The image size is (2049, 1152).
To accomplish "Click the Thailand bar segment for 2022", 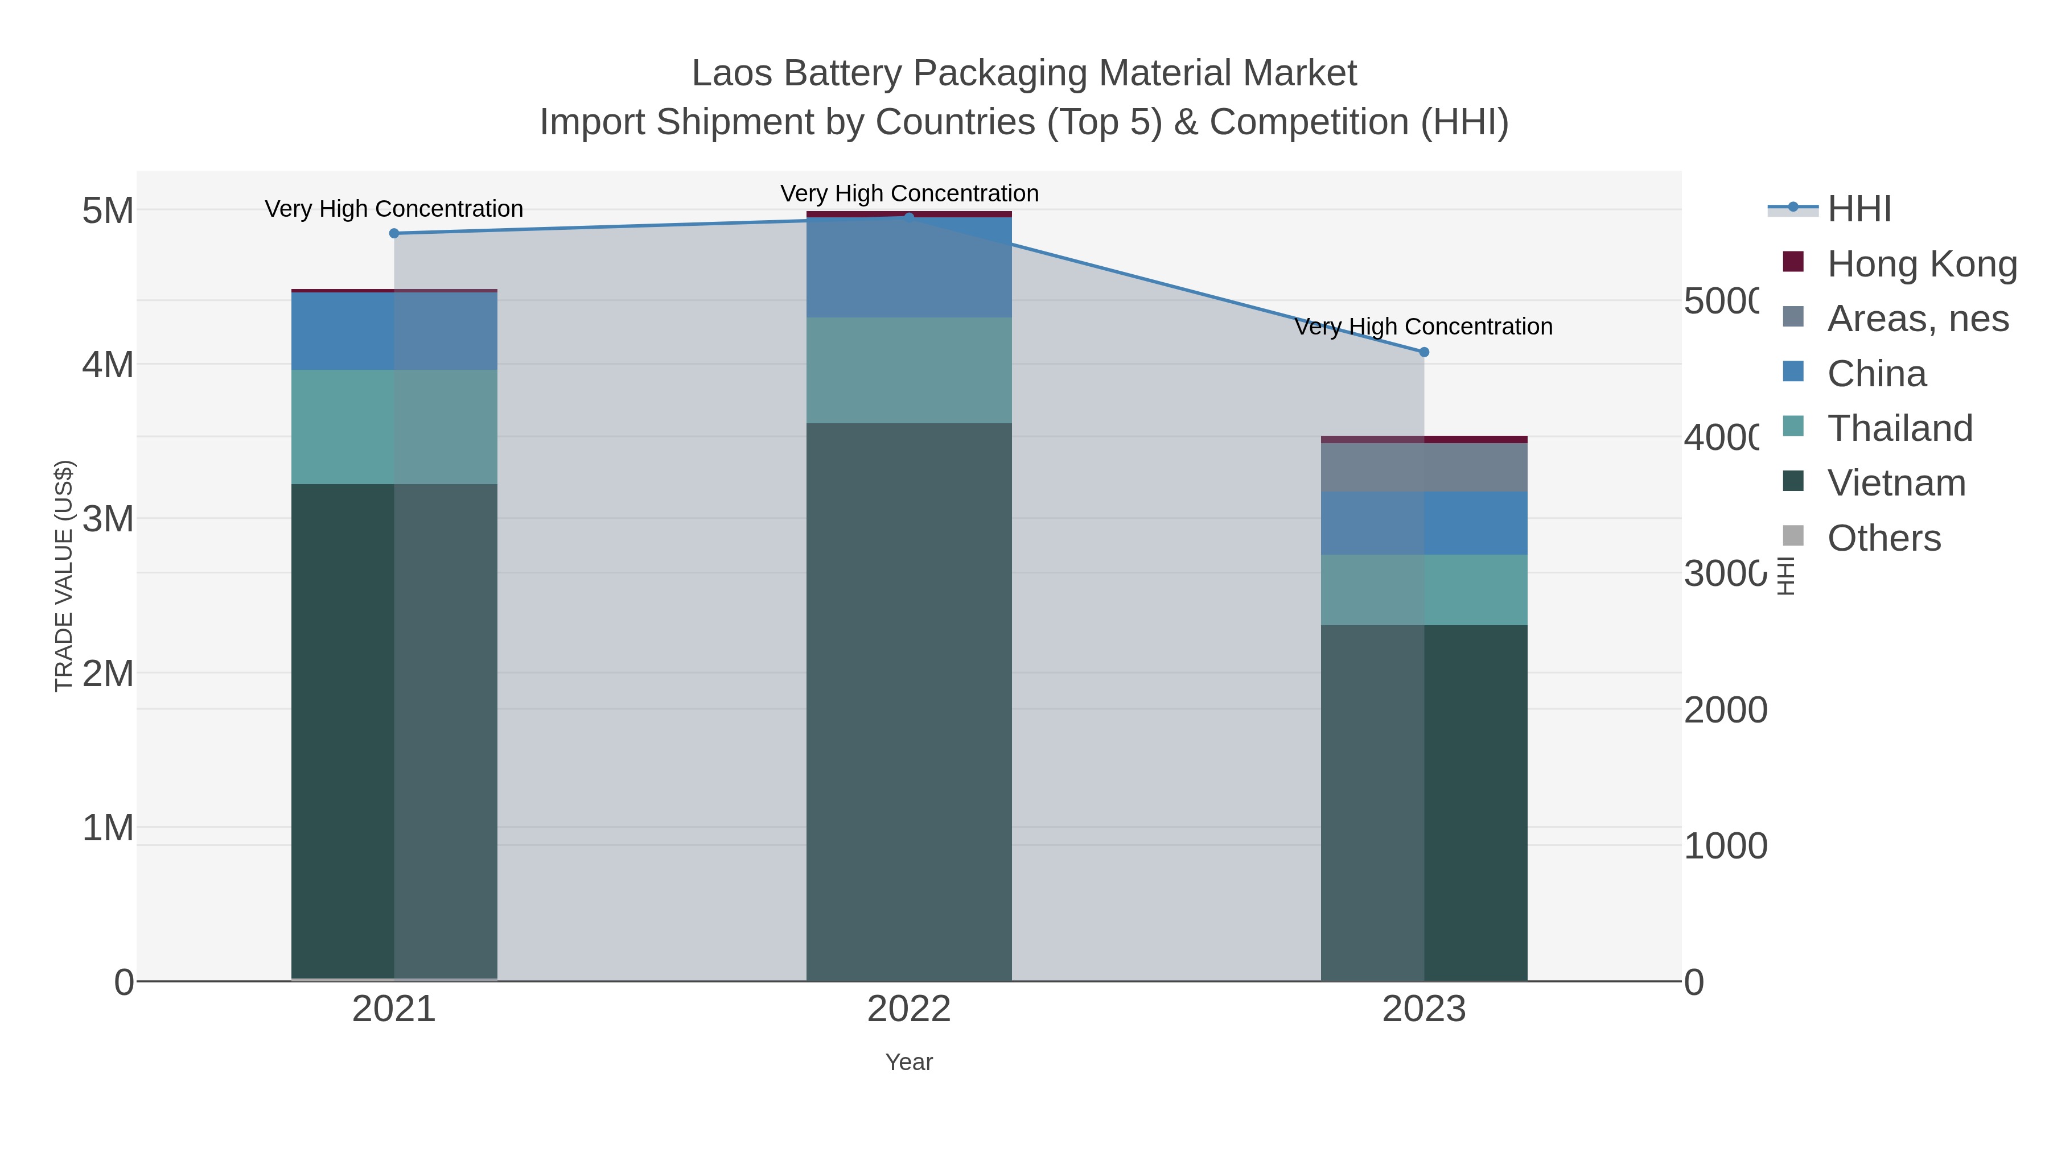I will (x=909, y=370).
